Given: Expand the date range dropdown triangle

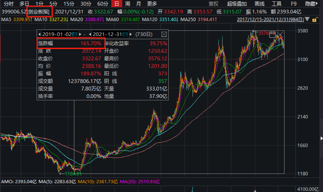Looking at the screenshot, I should coord(307,19).
